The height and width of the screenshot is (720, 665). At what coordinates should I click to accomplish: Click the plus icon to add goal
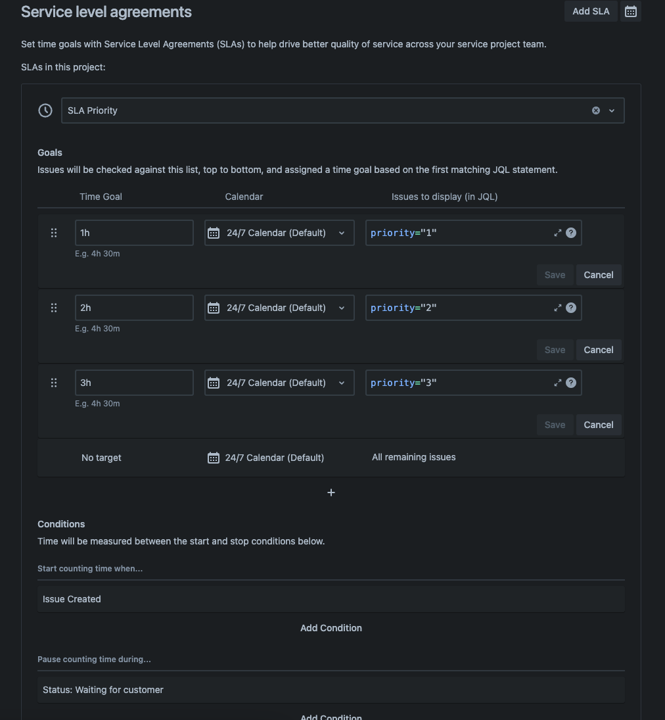[331, 492]
